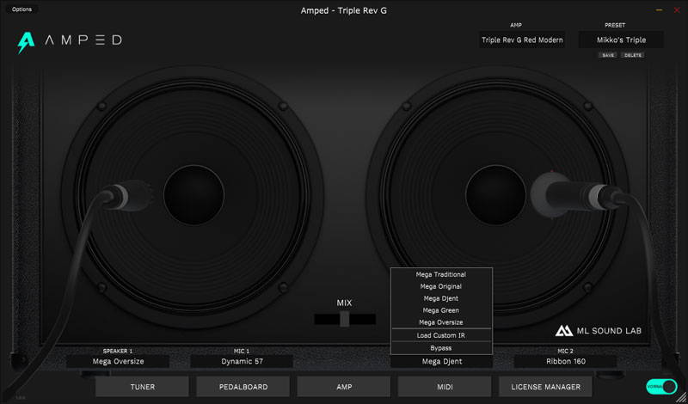This screenshot has width=688, height=404.
Task: Click the right speaker cone center
Action: pos(496,195)
